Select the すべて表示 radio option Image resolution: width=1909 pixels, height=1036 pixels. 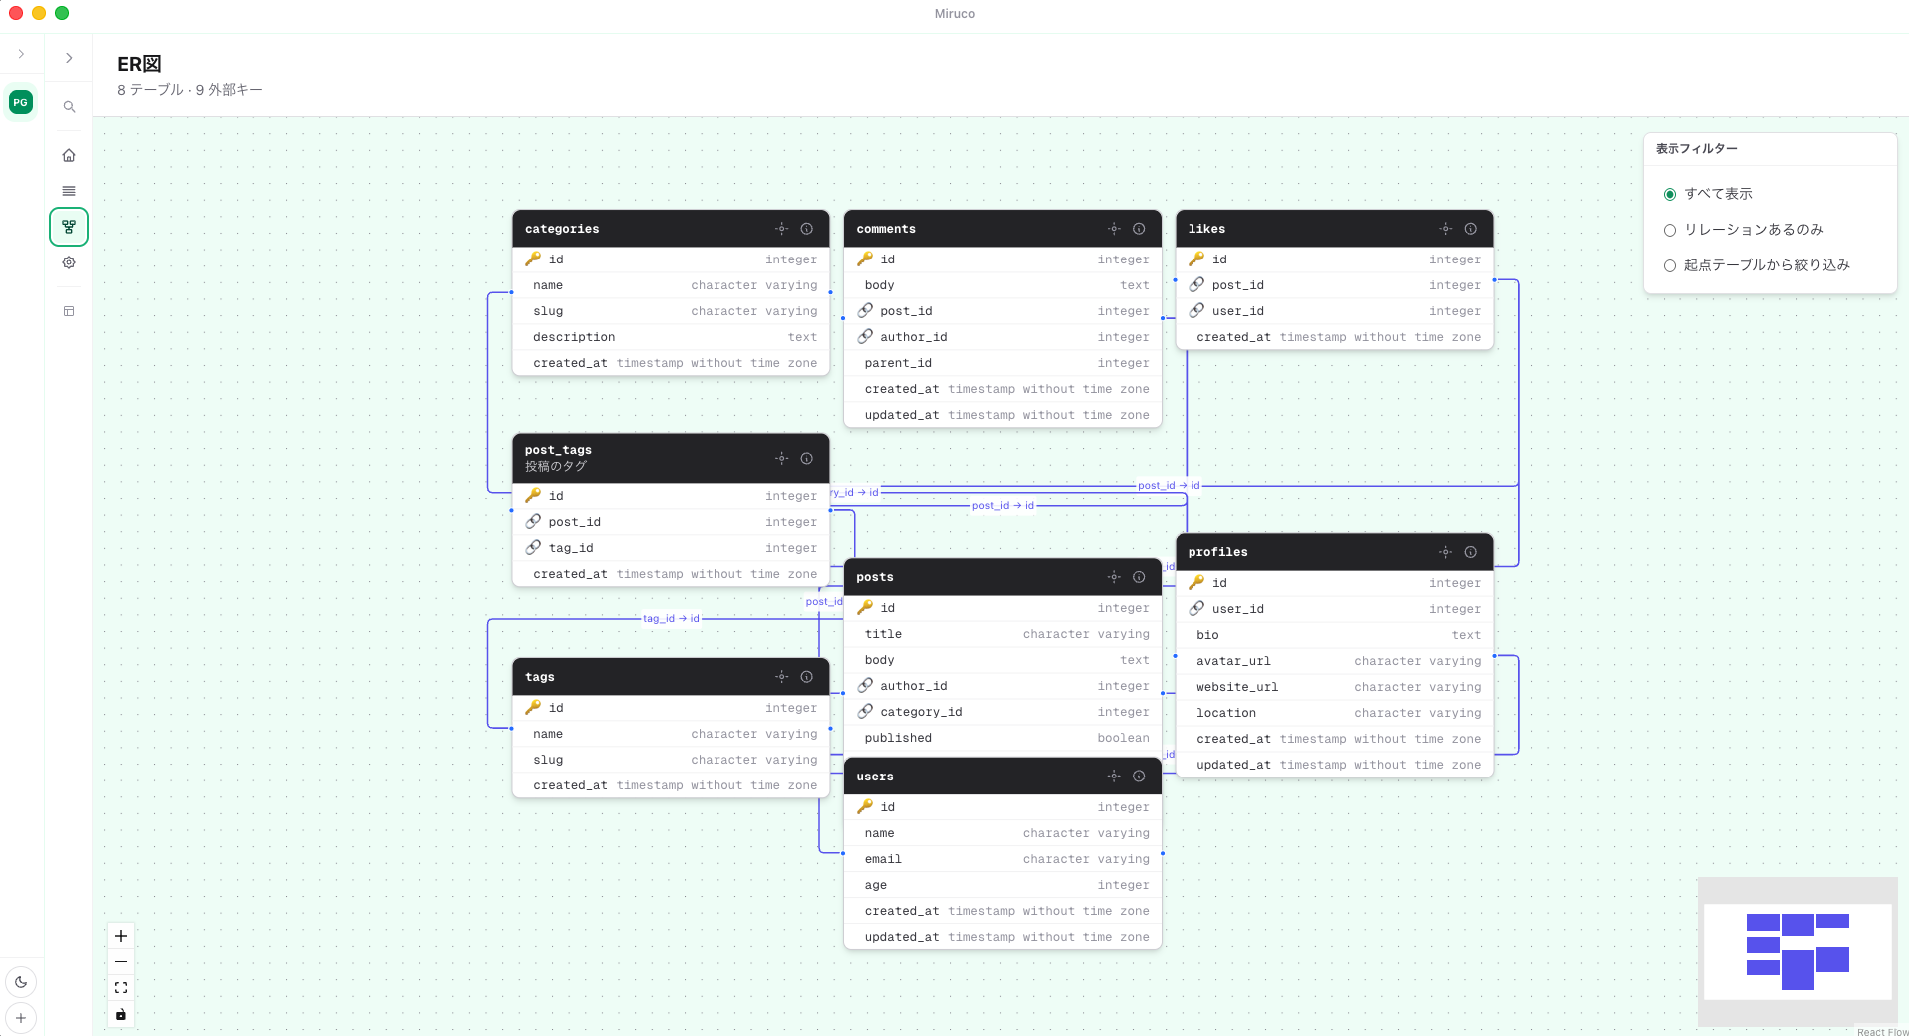(x=1670, y=194)
